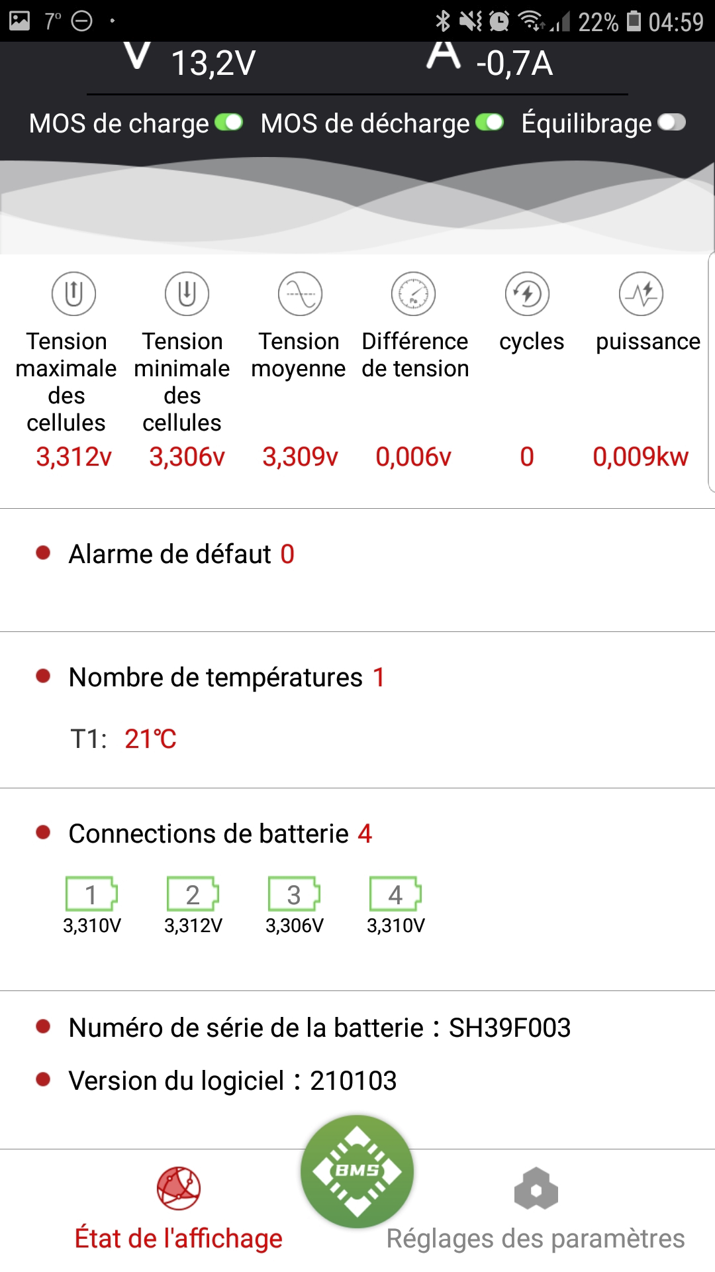Tap the Alarme de défaut row
Viewport: 715px width, 1272px height.
181,554
